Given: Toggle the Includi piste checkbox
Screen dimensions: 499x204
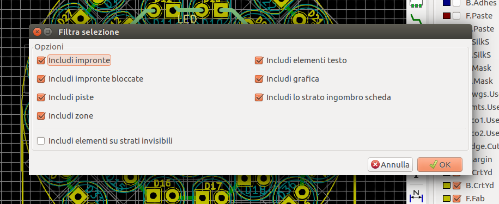Looking at the screenshot, I should [x=41, y=97].
